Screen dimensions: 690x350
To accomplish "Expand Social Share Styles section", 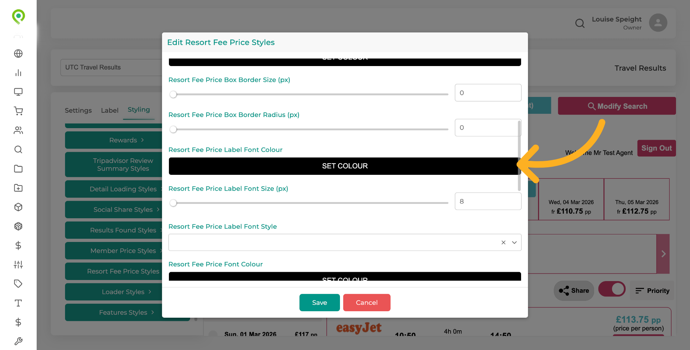I will (x=114, y=209).
